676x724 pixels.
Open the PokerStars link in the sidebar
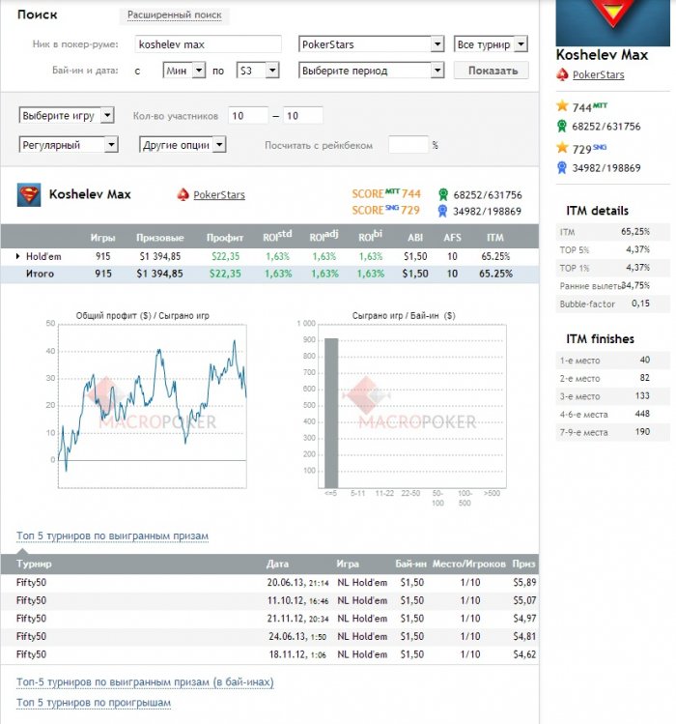click(599, 74)
